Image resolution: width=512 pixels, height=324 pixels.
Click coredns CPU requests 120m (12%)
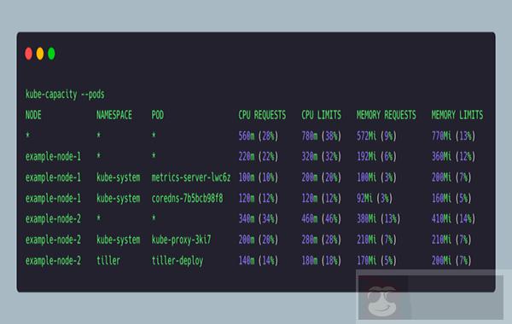(259, 198)
